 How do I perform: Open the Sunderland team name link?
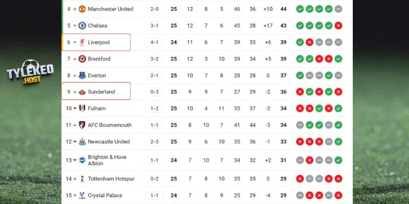pos(101,92)
